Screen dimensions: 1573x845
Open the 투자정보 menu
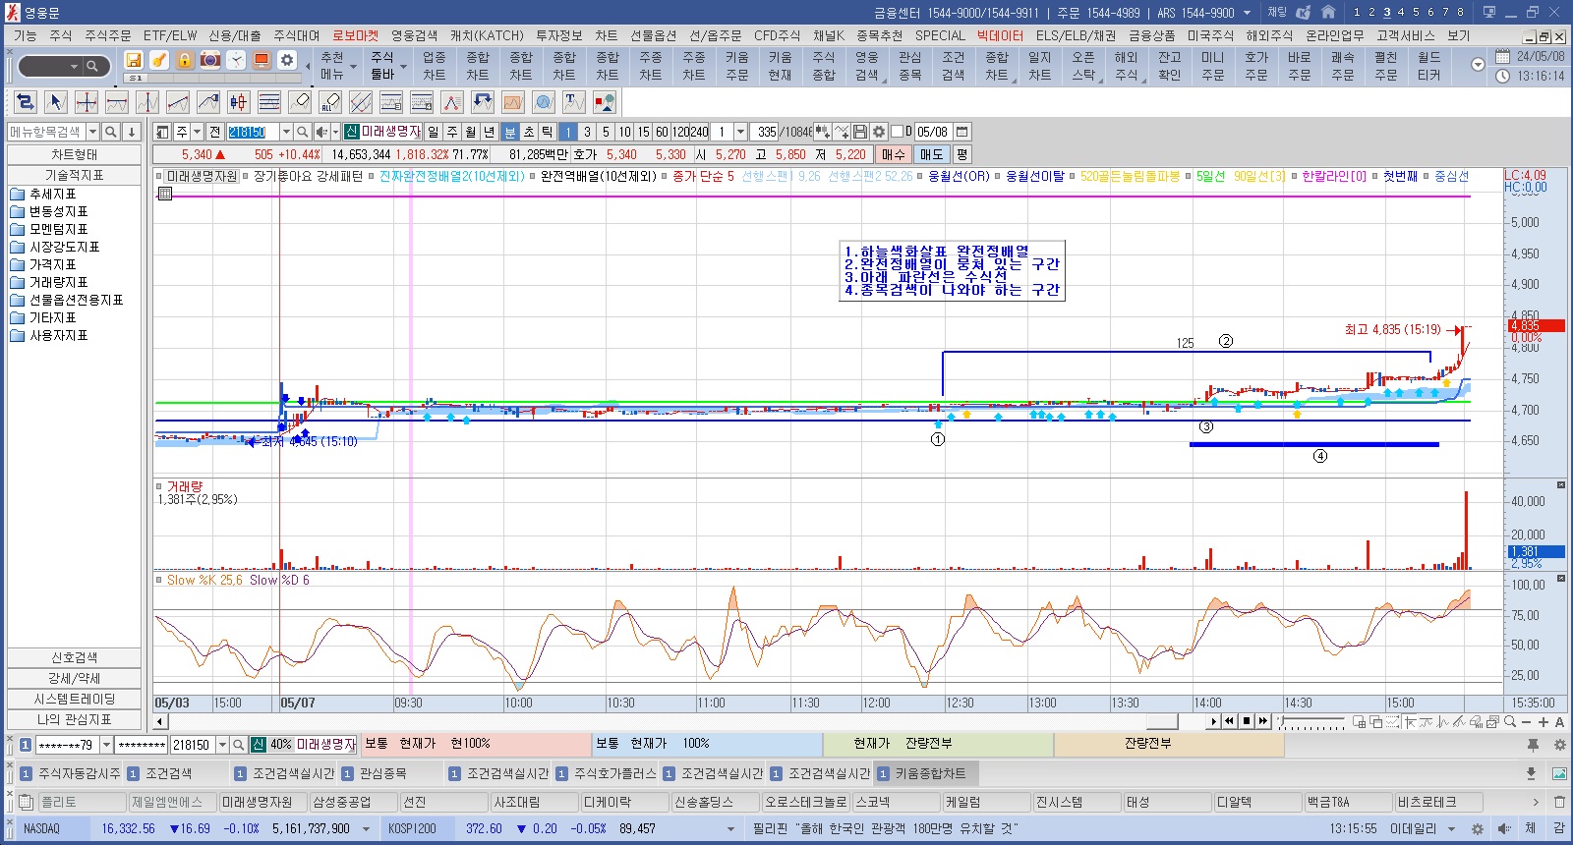click(x=558, y=35)
